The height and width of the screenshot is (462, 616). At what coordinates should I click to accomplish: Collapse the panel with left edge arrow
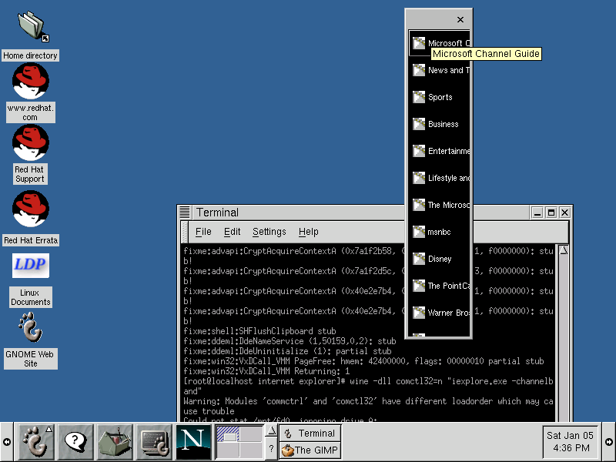pos(6,442)
